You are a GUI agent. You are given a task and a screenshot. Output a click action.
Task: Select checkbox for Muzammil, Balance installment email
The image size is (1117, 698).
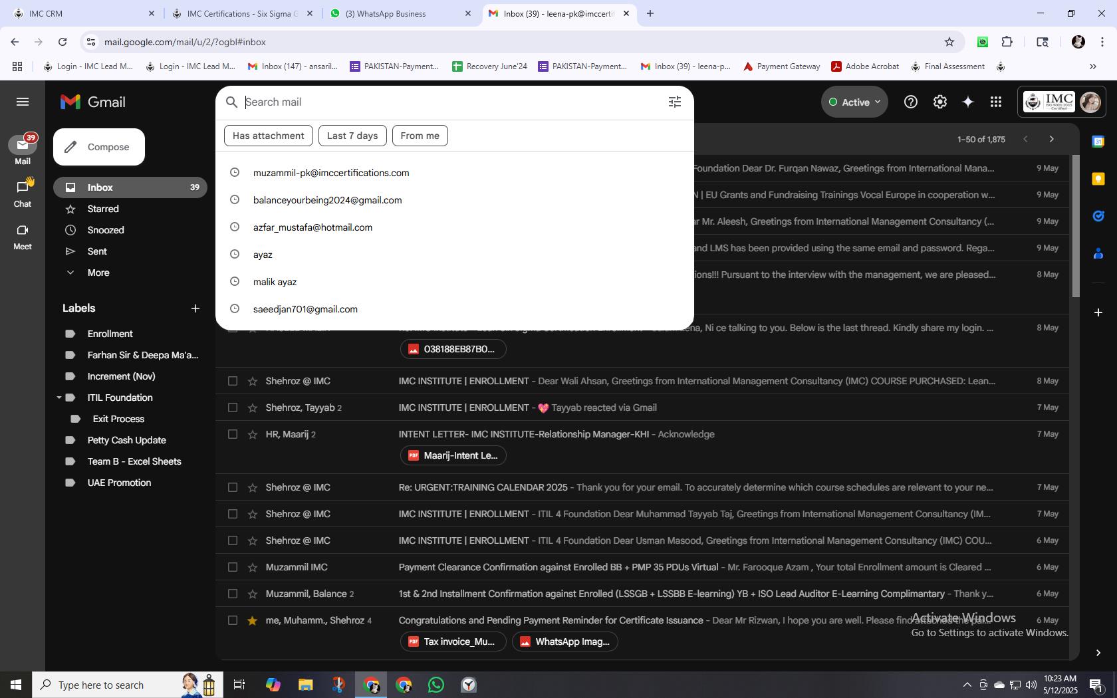click(x=232, y=594)
